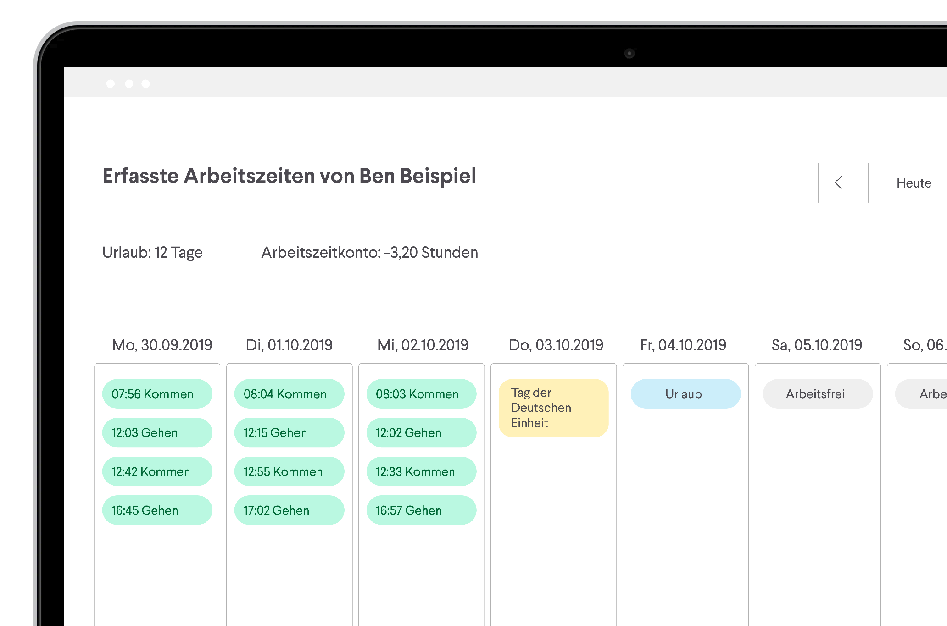Click Wednesday's 08:03 Kommen entry

tap(421, 394)
